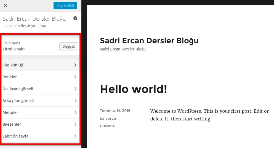This screenshot has width=274, height=148.
Task: Open the Üst kısım görseli section
Action: pyautogui.click(x=40, y=89)
